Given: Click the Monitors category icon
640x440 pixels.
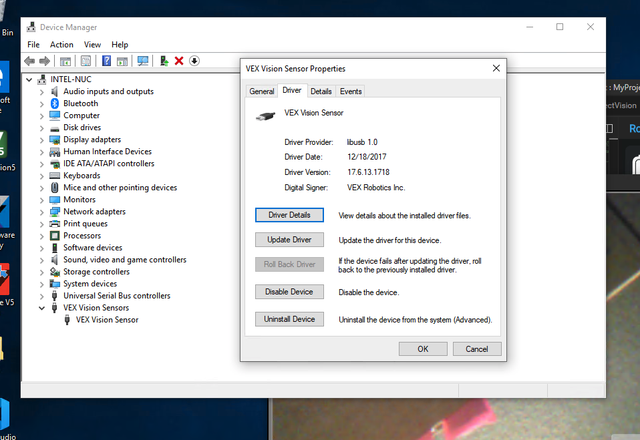Looking at the screenshot, I should click(x=55, y=200).
